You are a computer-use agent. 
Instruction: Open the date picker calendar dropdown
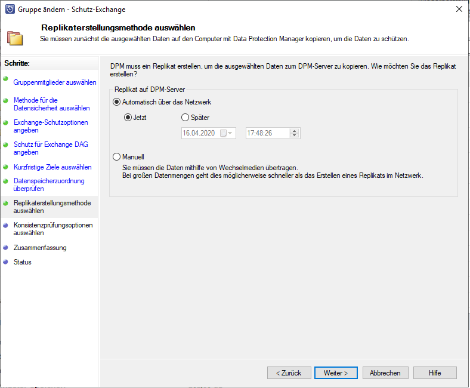click(227, 133)
